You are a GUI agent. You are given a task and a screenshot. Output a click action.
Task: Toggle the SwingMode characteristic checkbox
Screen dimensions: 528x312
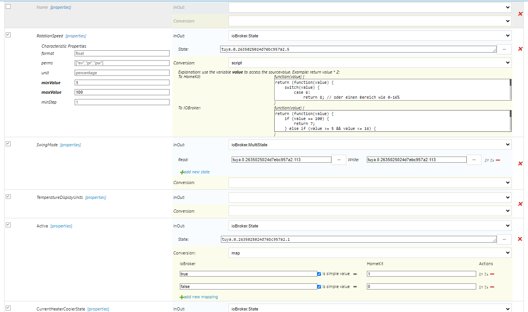[8, 144]
